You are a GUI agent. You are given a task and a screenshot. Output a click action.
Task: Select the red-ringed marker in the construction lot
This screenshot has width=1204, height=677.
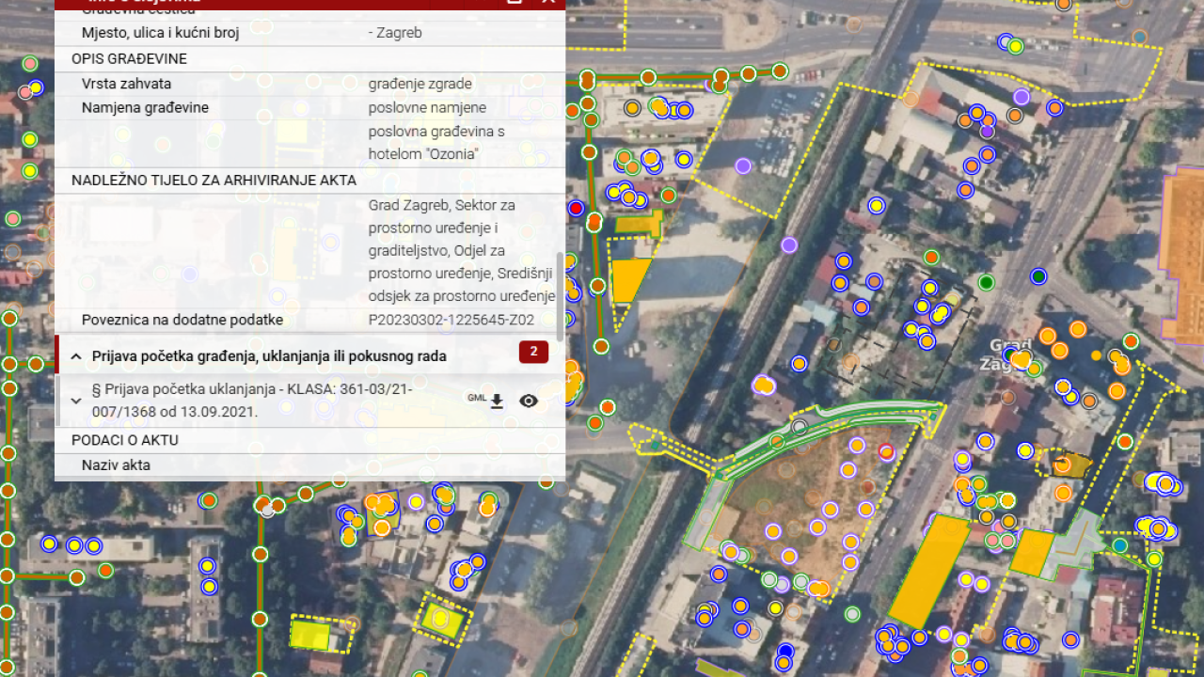886,451
